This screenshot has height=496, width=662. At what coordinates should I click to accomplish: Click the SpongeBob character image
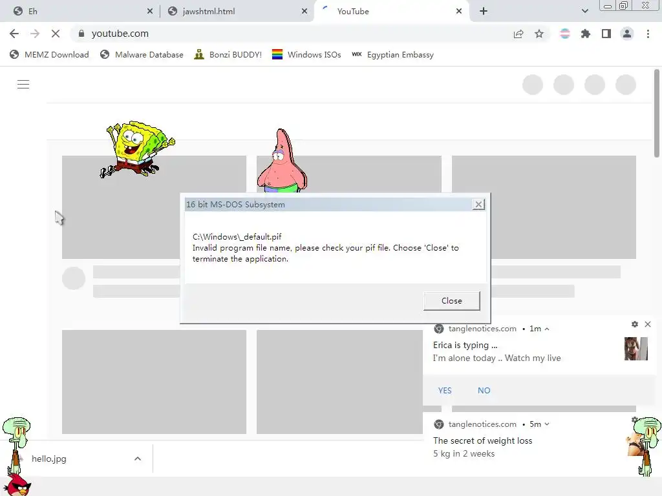[137, 150]
